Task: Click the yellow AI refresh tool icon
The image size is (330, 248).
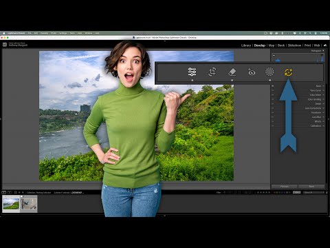Action: [288, 72]
